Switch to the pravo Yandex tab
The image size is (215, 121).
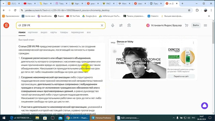93,3
